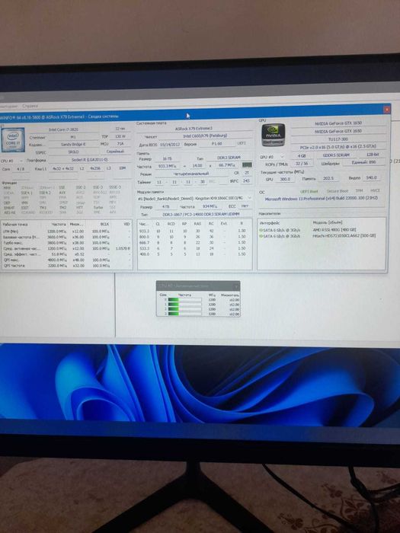Click the Sandy Bridge-E codename field
The height and width of the screenshot is (533, 400).
pyautogui.click(x=73, y=144)
